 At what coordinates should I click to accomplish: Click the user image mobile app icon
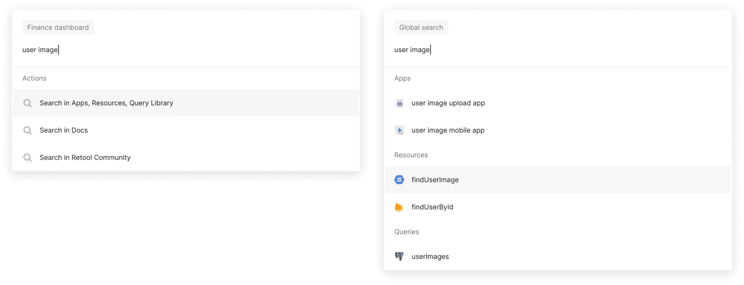(x=400, y=130)
